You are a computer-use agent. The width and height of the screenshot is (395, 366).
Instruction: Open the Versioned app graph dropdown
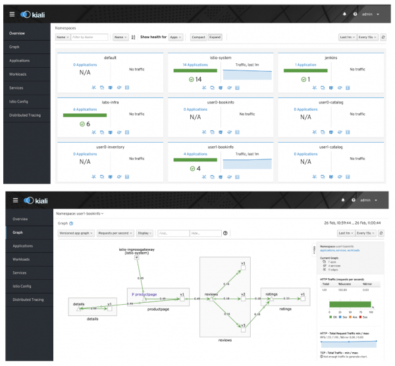pyautogui.click(x=75, y=233)
